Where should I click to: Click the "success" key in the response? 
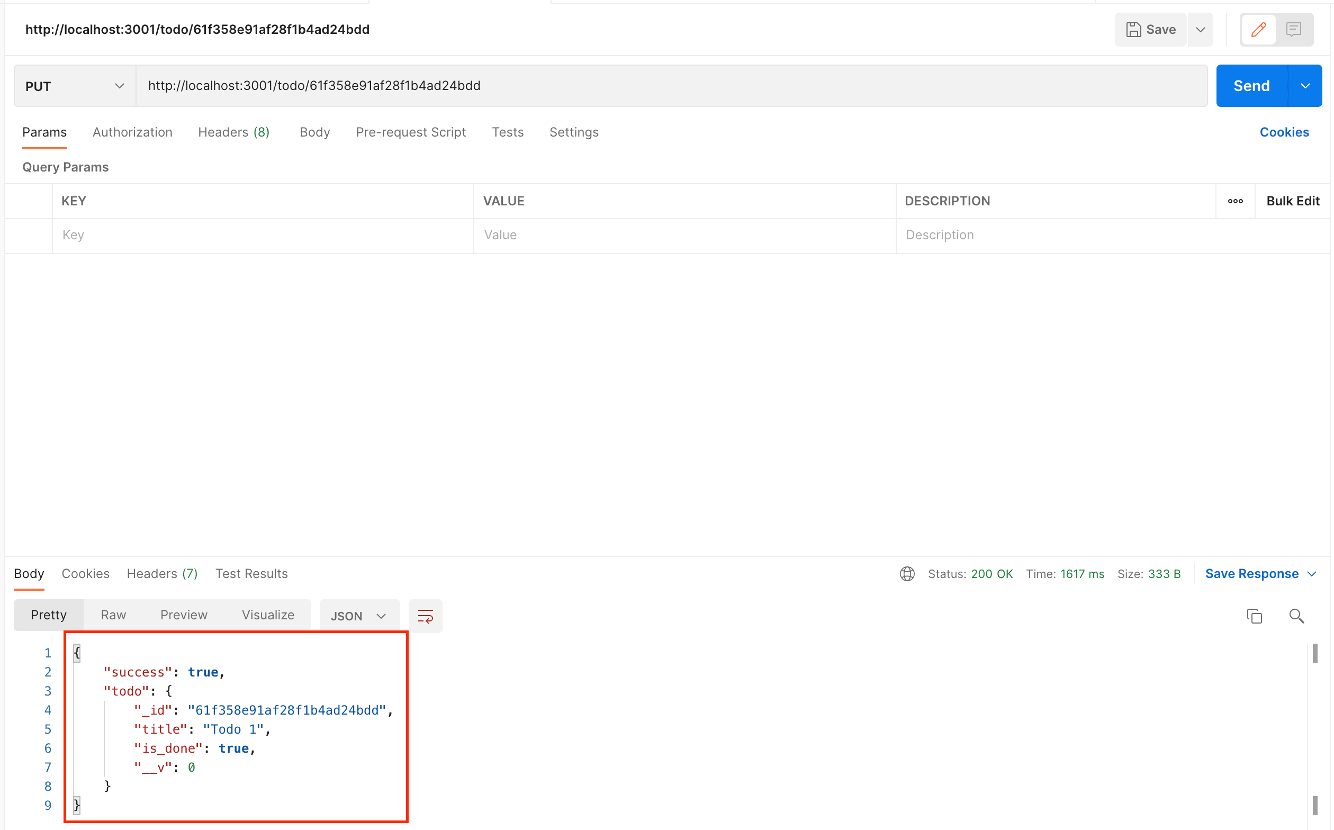[x=138, y=672]
